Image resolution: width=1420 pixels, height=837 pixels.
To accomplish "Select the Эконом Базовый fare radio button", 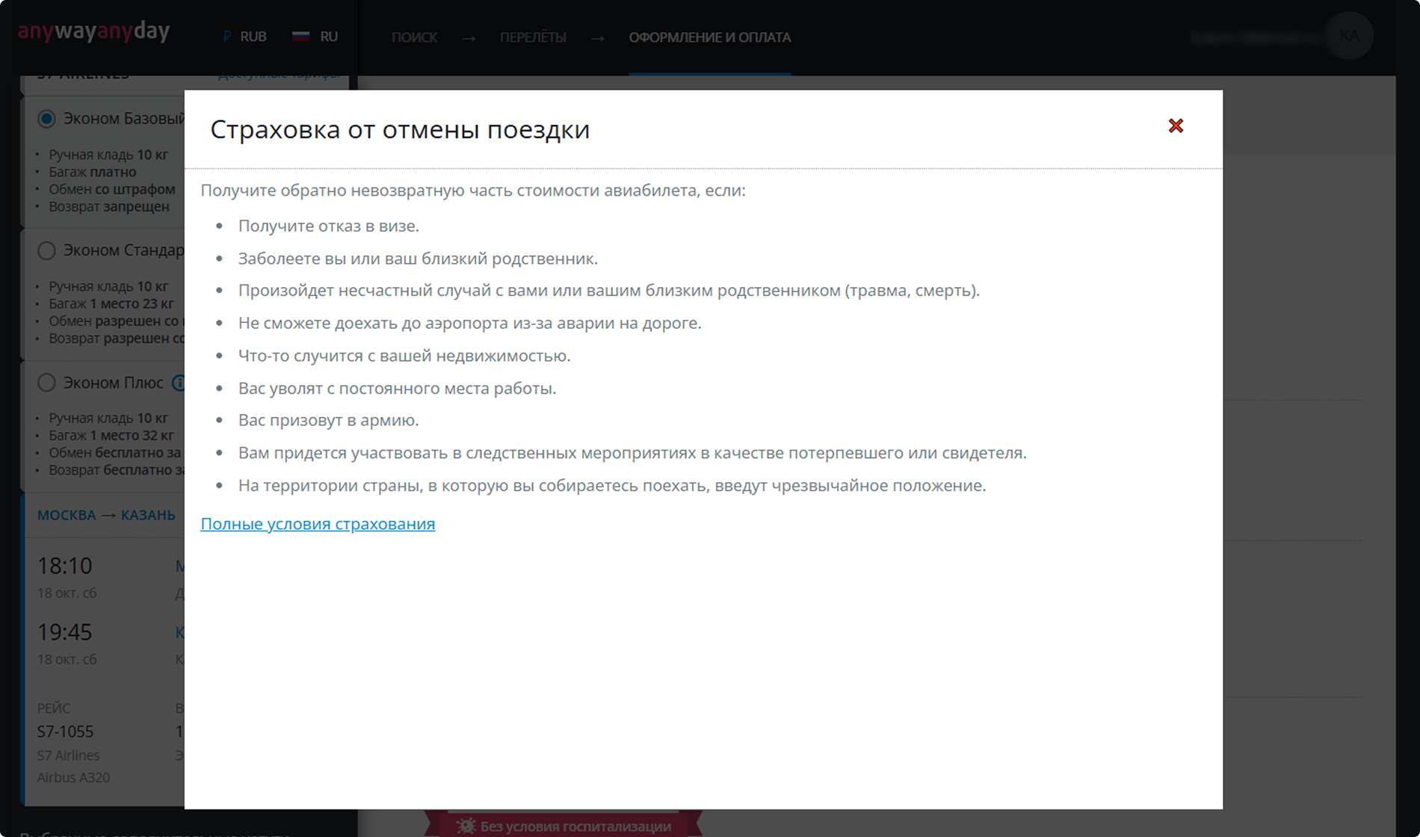I will (46, 119).
